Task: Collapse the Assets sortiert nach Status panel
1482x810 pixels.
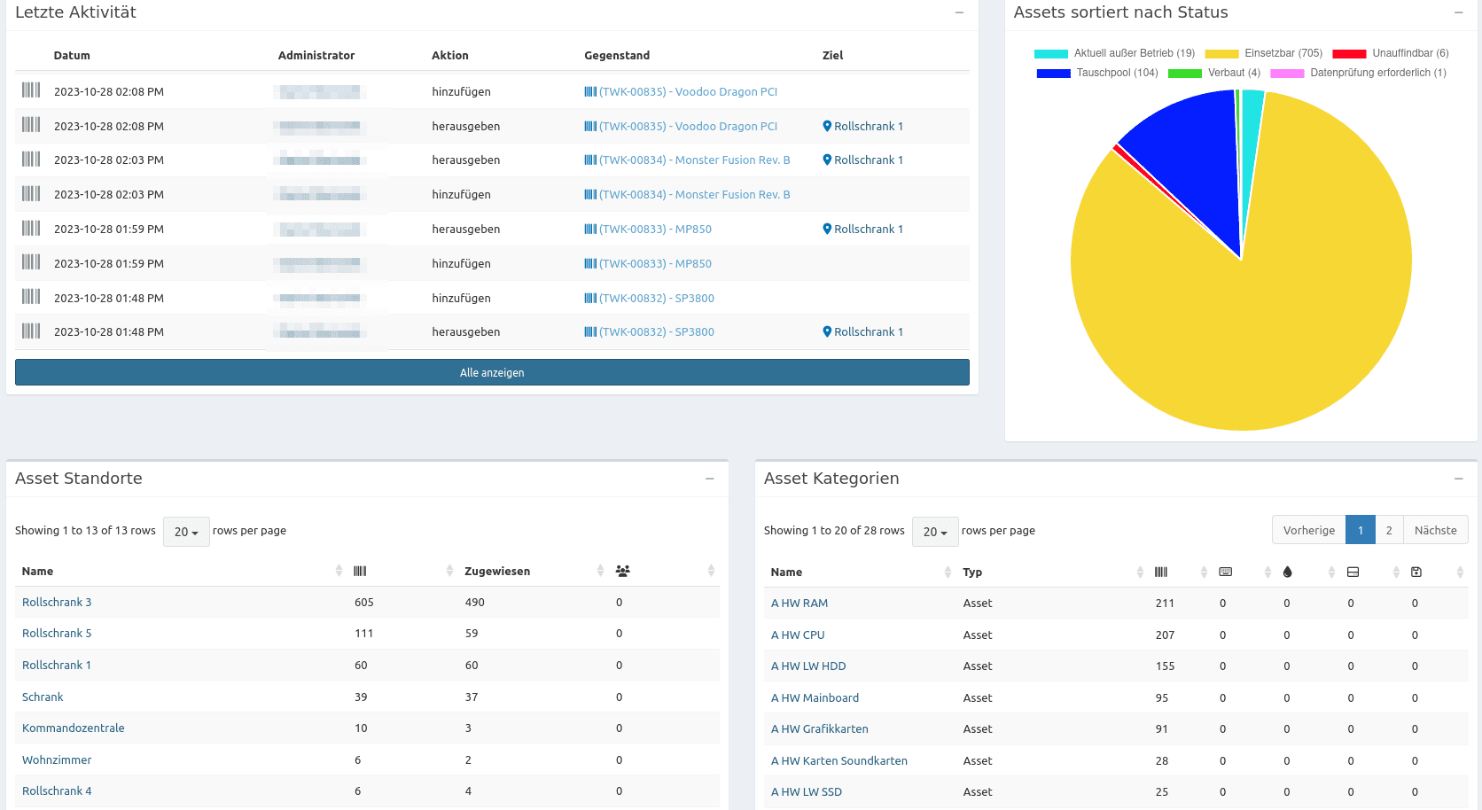Action: (1458, 12)
